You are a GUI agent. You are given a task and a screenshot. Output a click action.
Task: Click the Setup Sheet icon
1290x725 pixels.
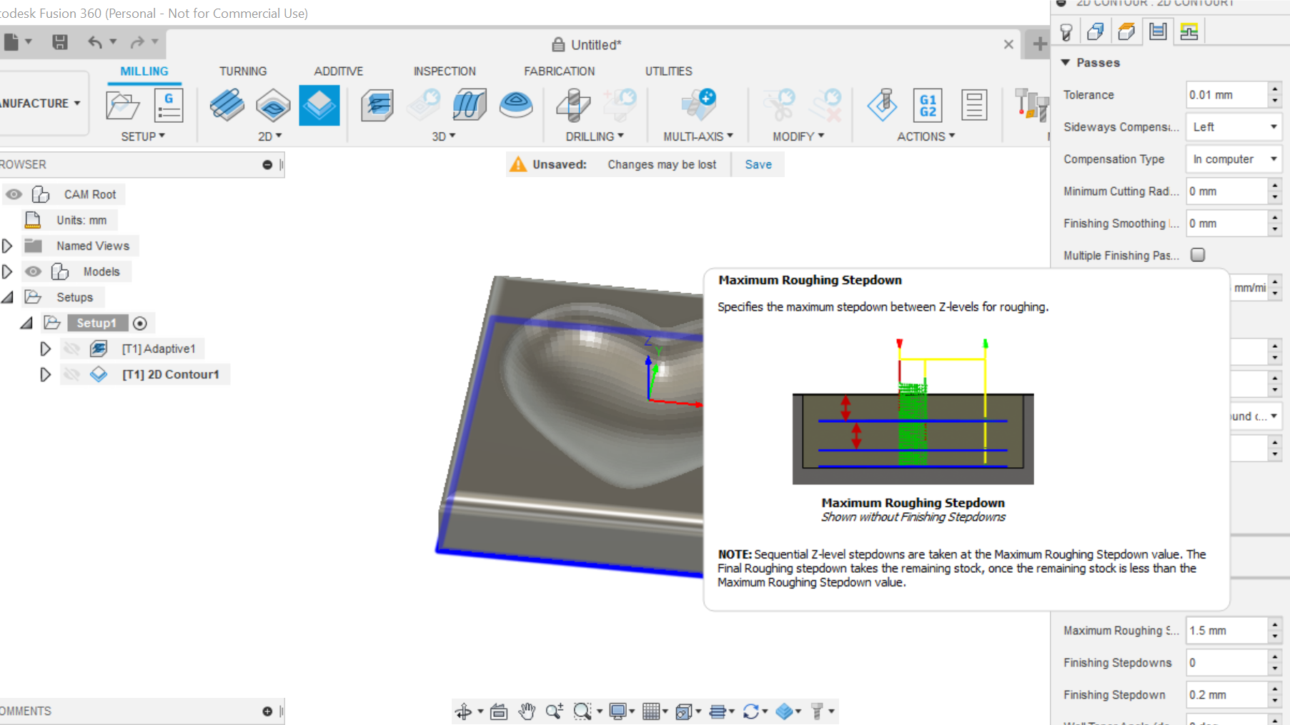pos(974,105)
